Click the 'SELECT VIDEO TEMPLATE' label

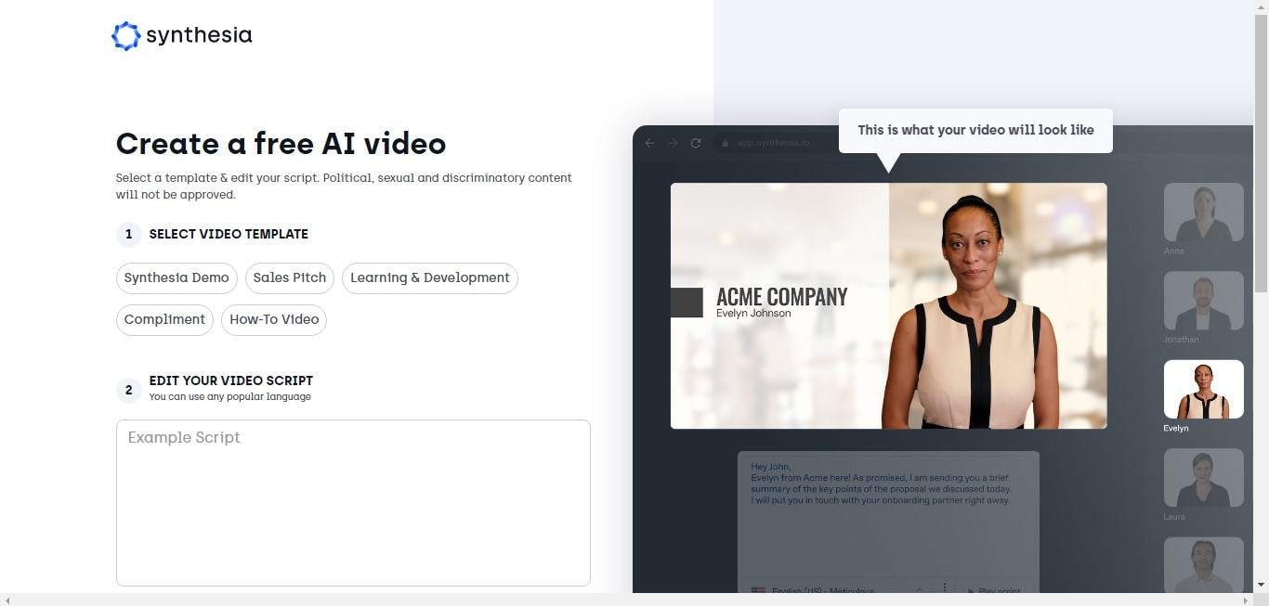pos(229,234)
